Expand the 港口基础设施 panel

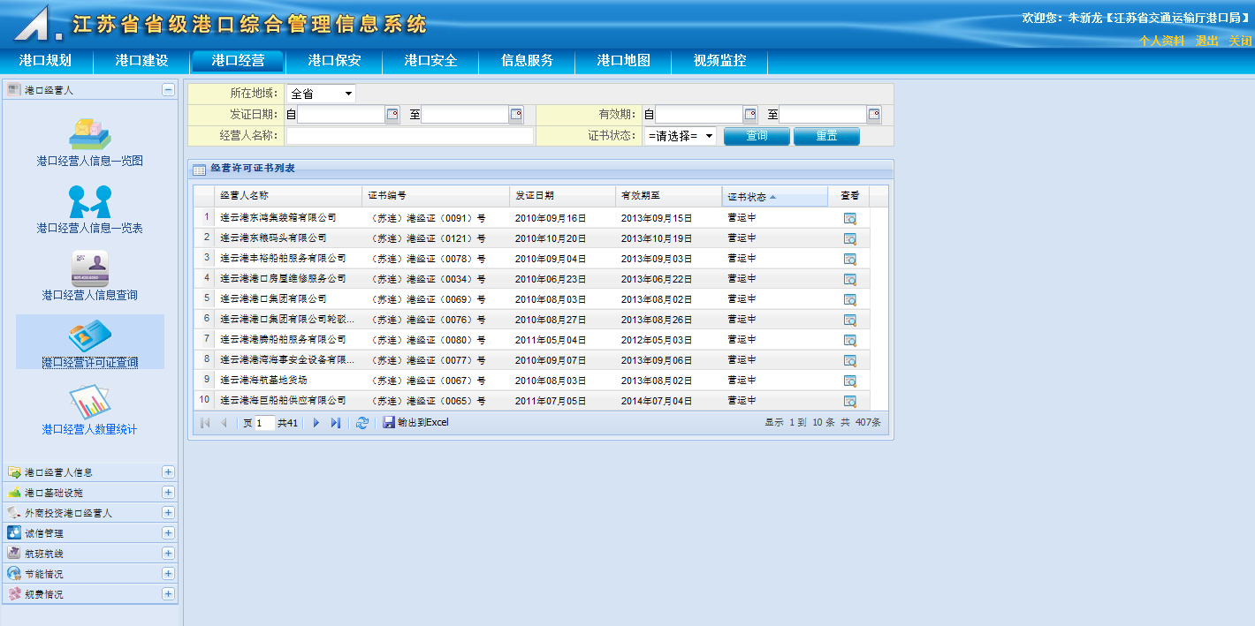[x=168, y=492]
